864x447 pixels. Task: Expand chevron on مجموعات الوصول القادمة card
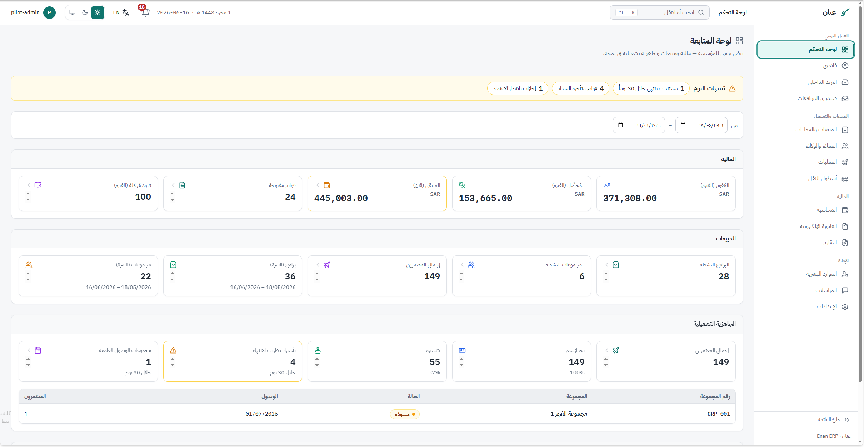pyautogui.click(x=29, y=350)
